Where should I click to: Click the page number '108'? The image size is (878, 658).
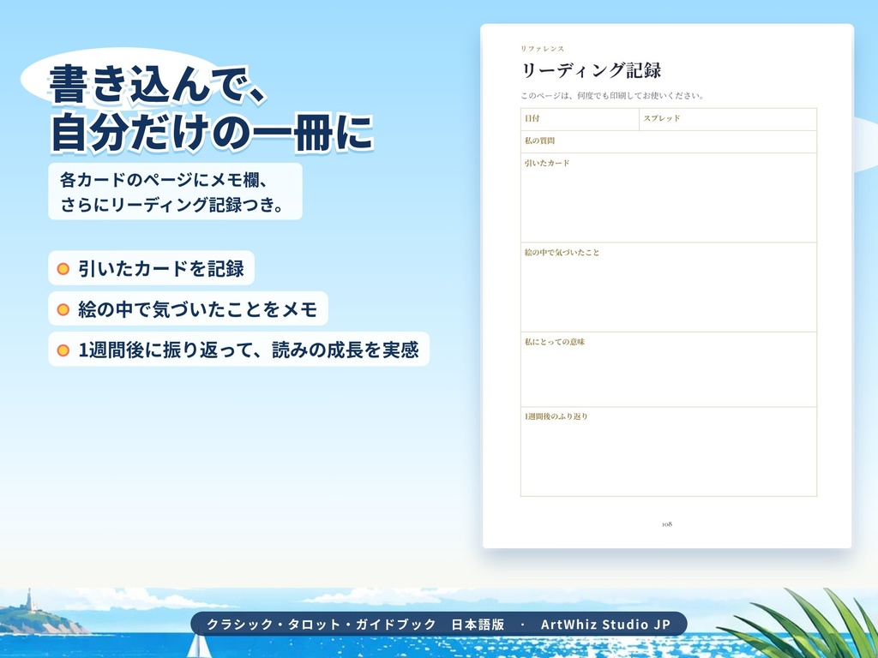tap(667, 524)
